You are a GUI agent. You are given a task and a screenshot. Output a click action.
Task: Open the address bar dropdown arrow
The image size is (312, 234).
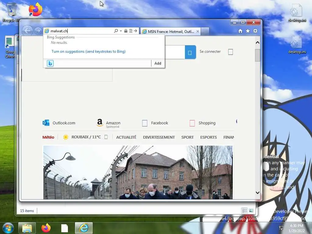coord(121,31)
